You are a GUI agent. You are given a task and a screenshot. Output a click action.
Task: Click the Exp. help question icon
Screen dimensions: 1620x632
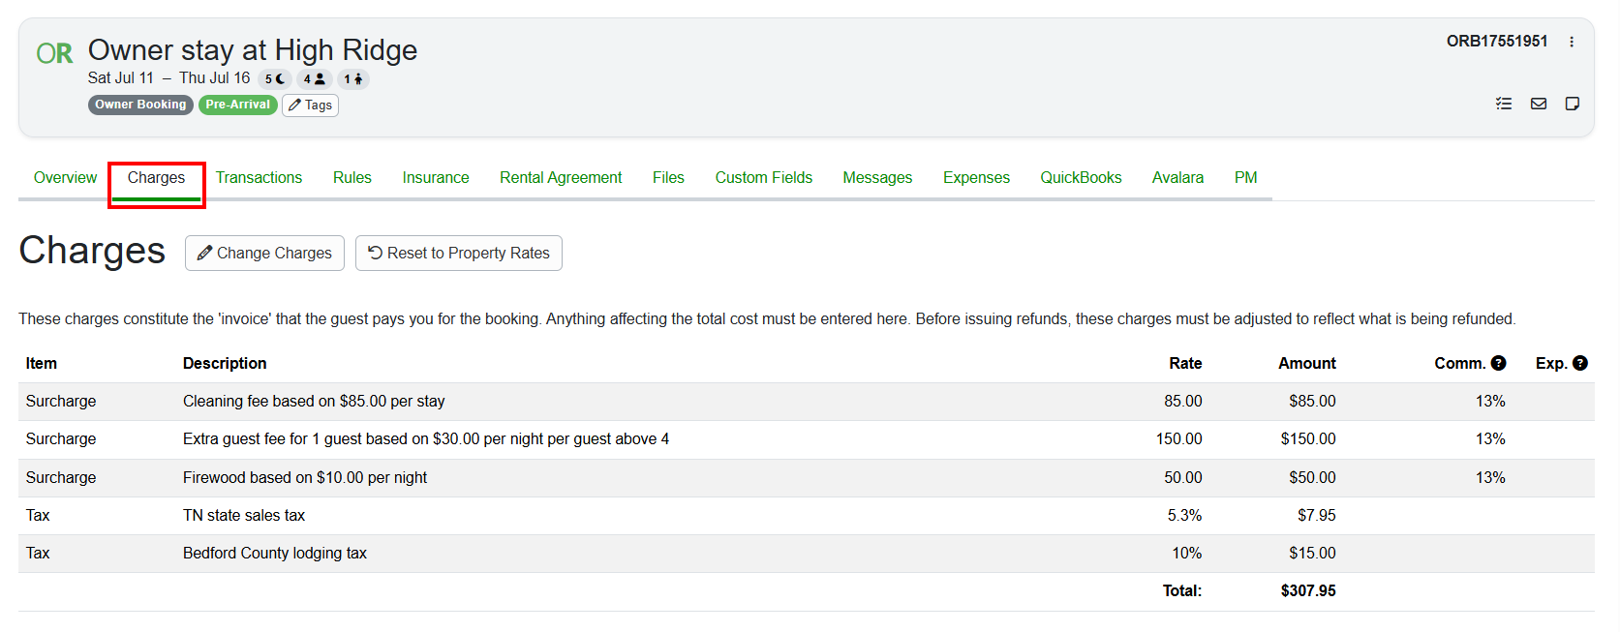click(x=1580, y=363)
